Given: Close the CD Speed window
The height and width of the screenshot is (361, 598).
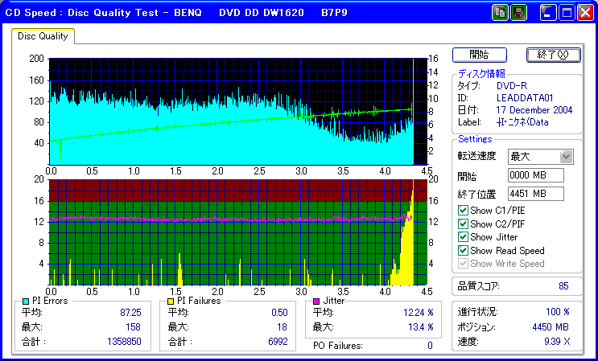Looking at the screenshot, I should click(585, 13).
